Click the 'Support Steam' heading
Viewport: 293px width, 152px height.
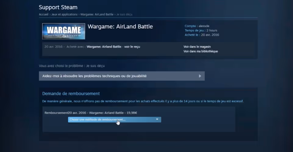(x=58, y=7)
